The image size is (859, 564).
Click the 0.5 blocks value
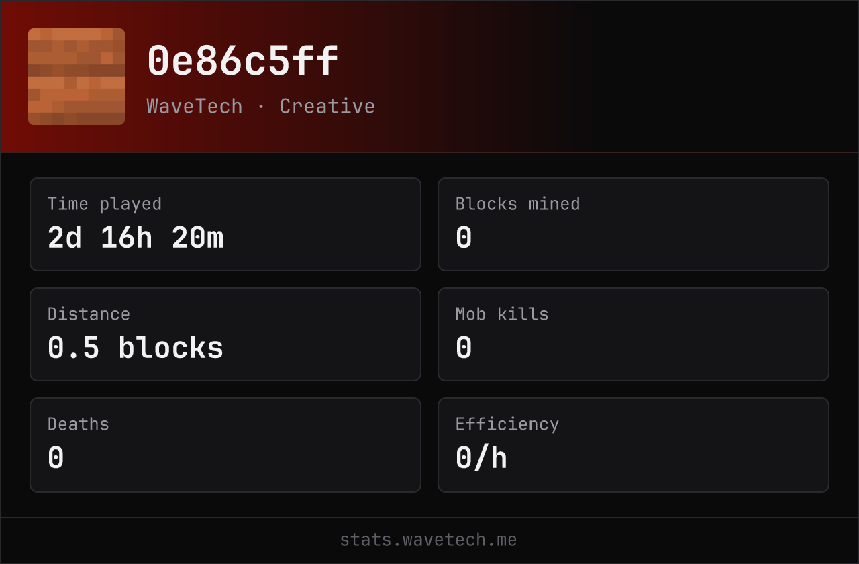(136, 348)
